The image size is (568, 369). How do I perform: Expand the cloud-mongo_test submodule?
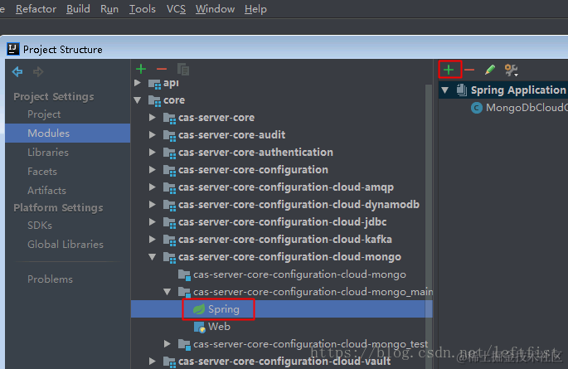[x=167, y=343]
